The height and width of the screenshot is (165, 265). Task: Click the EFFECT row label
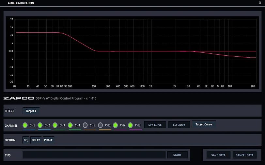click(9, 111)
